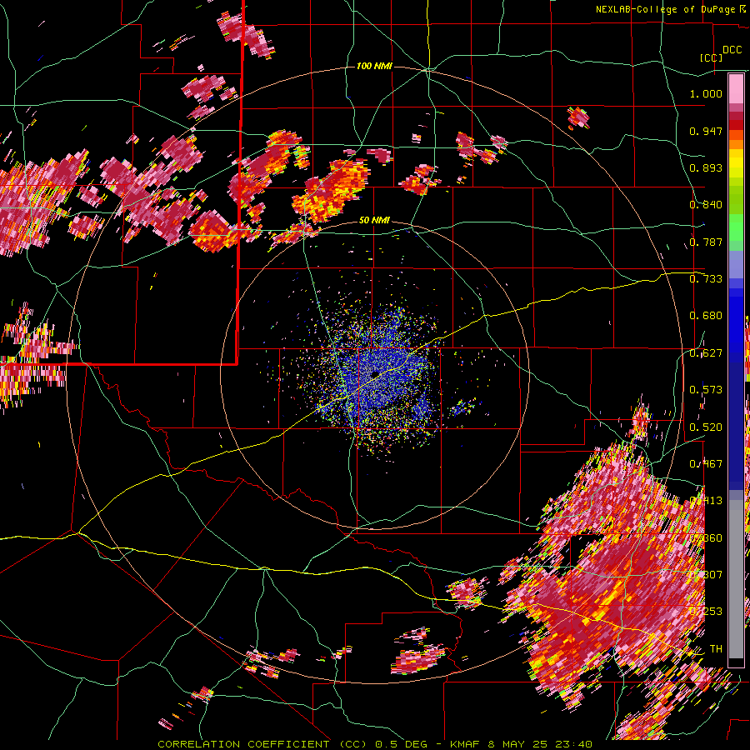Click the 0.840 scale value
This screenshot has height=750, width=750.
coord(706,205)
